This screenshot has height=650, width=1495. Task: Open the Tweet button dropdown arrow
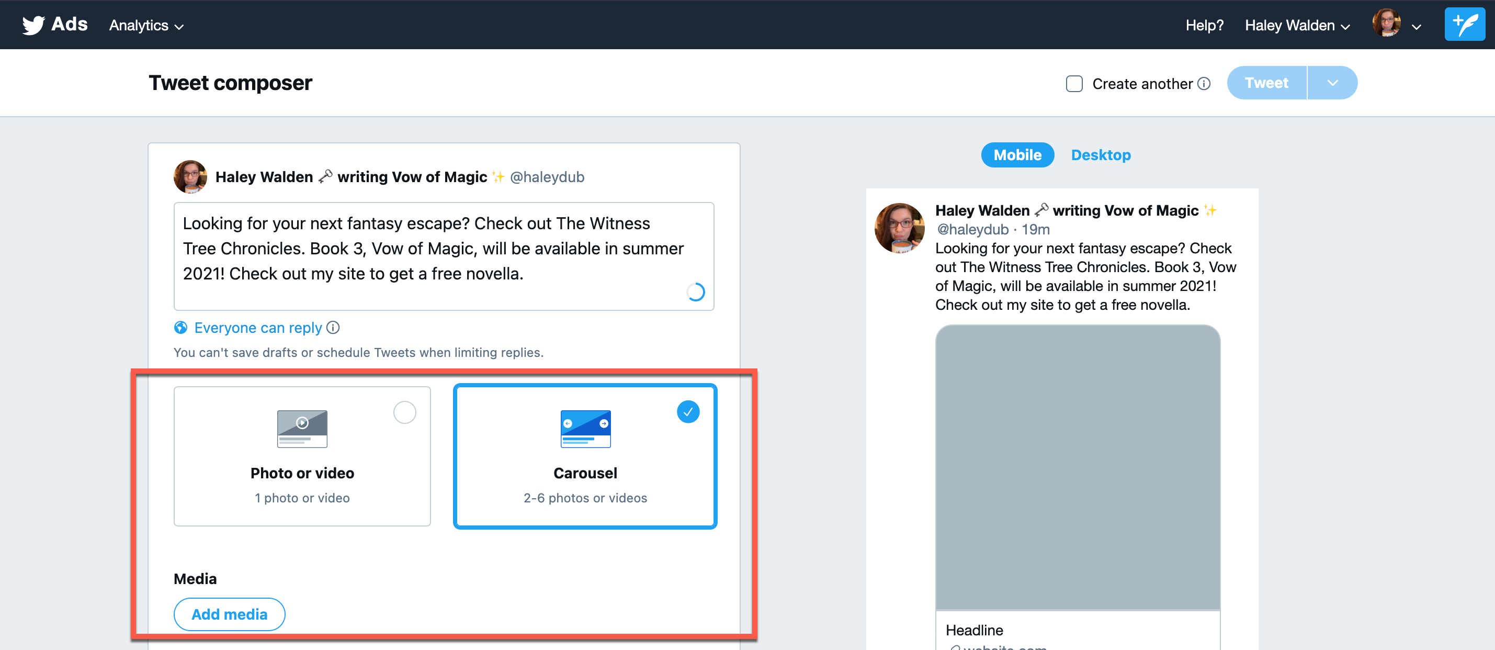tap(1332, 83)
